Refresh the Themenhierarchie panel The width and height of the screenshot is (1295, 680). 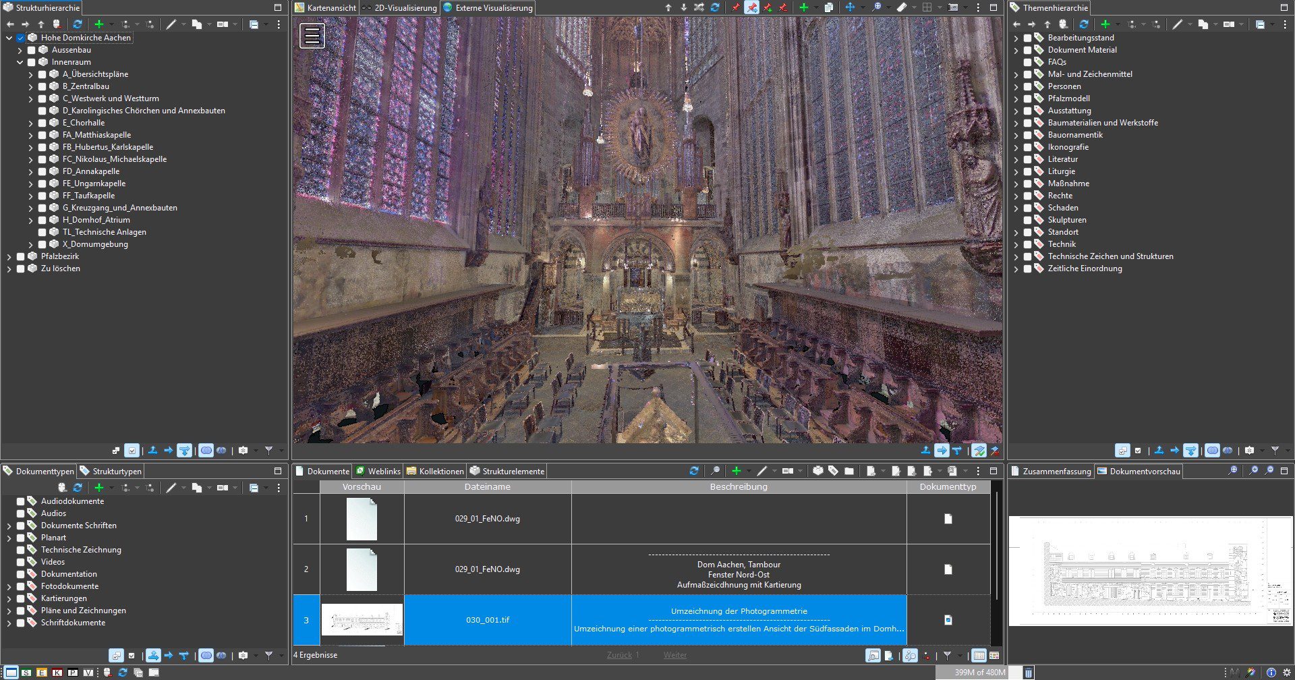pyautogui.click(x=1084, y=24)
